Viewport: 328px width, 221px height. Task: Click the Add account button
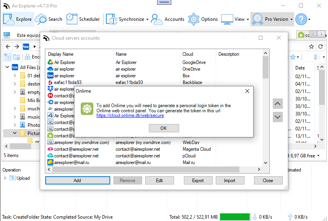[x=78, y=181]
